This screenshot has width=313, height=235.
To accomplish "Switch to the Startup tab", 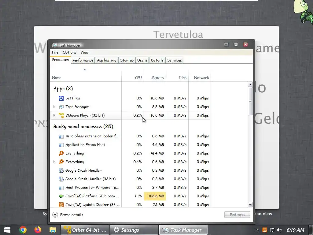I will 127,60.
